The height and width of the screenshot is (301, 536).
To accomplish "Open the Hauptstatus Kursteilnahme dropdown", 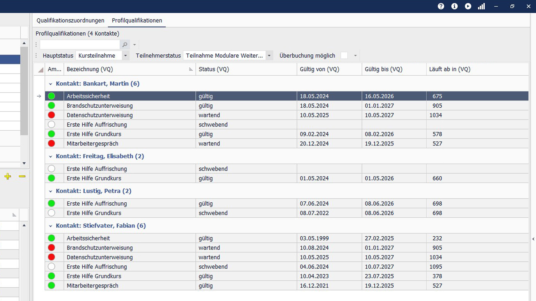I will (125, 55).
